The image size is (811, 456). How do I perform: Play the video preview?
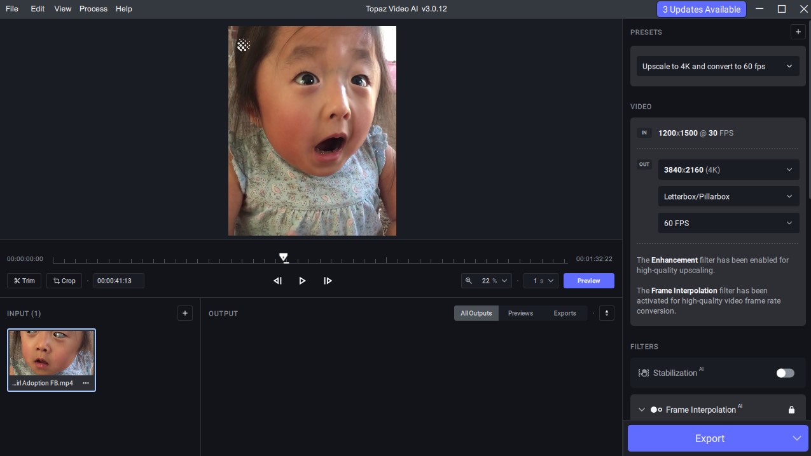point(302,281)
